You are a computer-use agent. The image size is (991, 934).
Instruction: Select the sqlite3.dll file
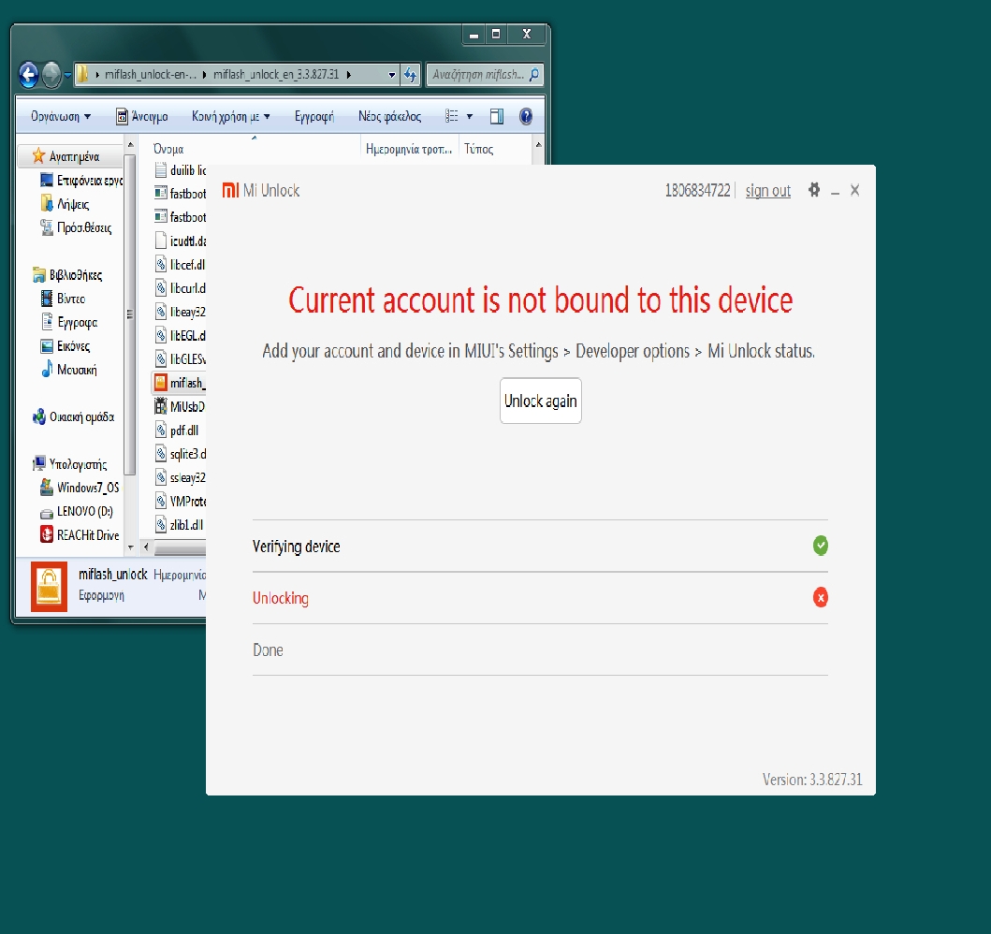(x=180, y=454)
